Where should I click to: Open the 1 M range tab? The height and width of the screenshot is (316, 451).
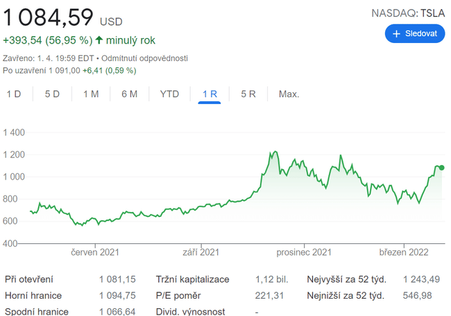(x=91, y=94)
